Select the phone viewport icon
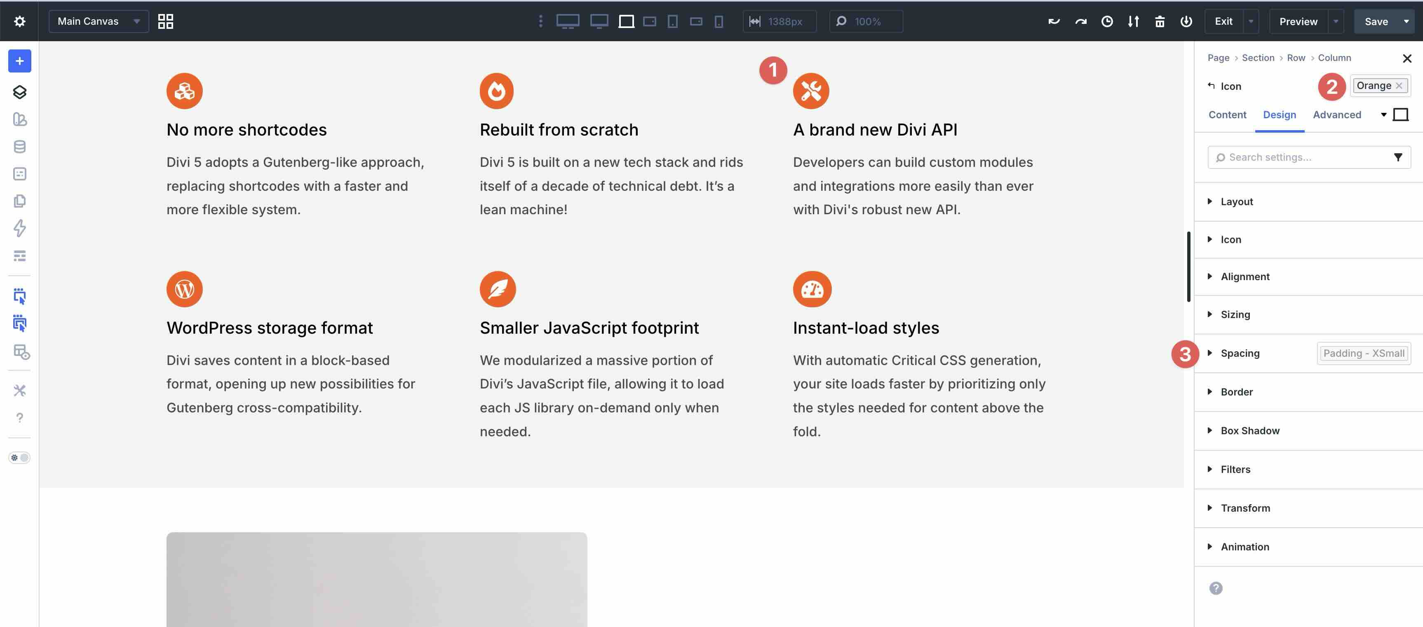Image resolution: width=1423 pixels, height=627 pixels. (x=718, y=21)
